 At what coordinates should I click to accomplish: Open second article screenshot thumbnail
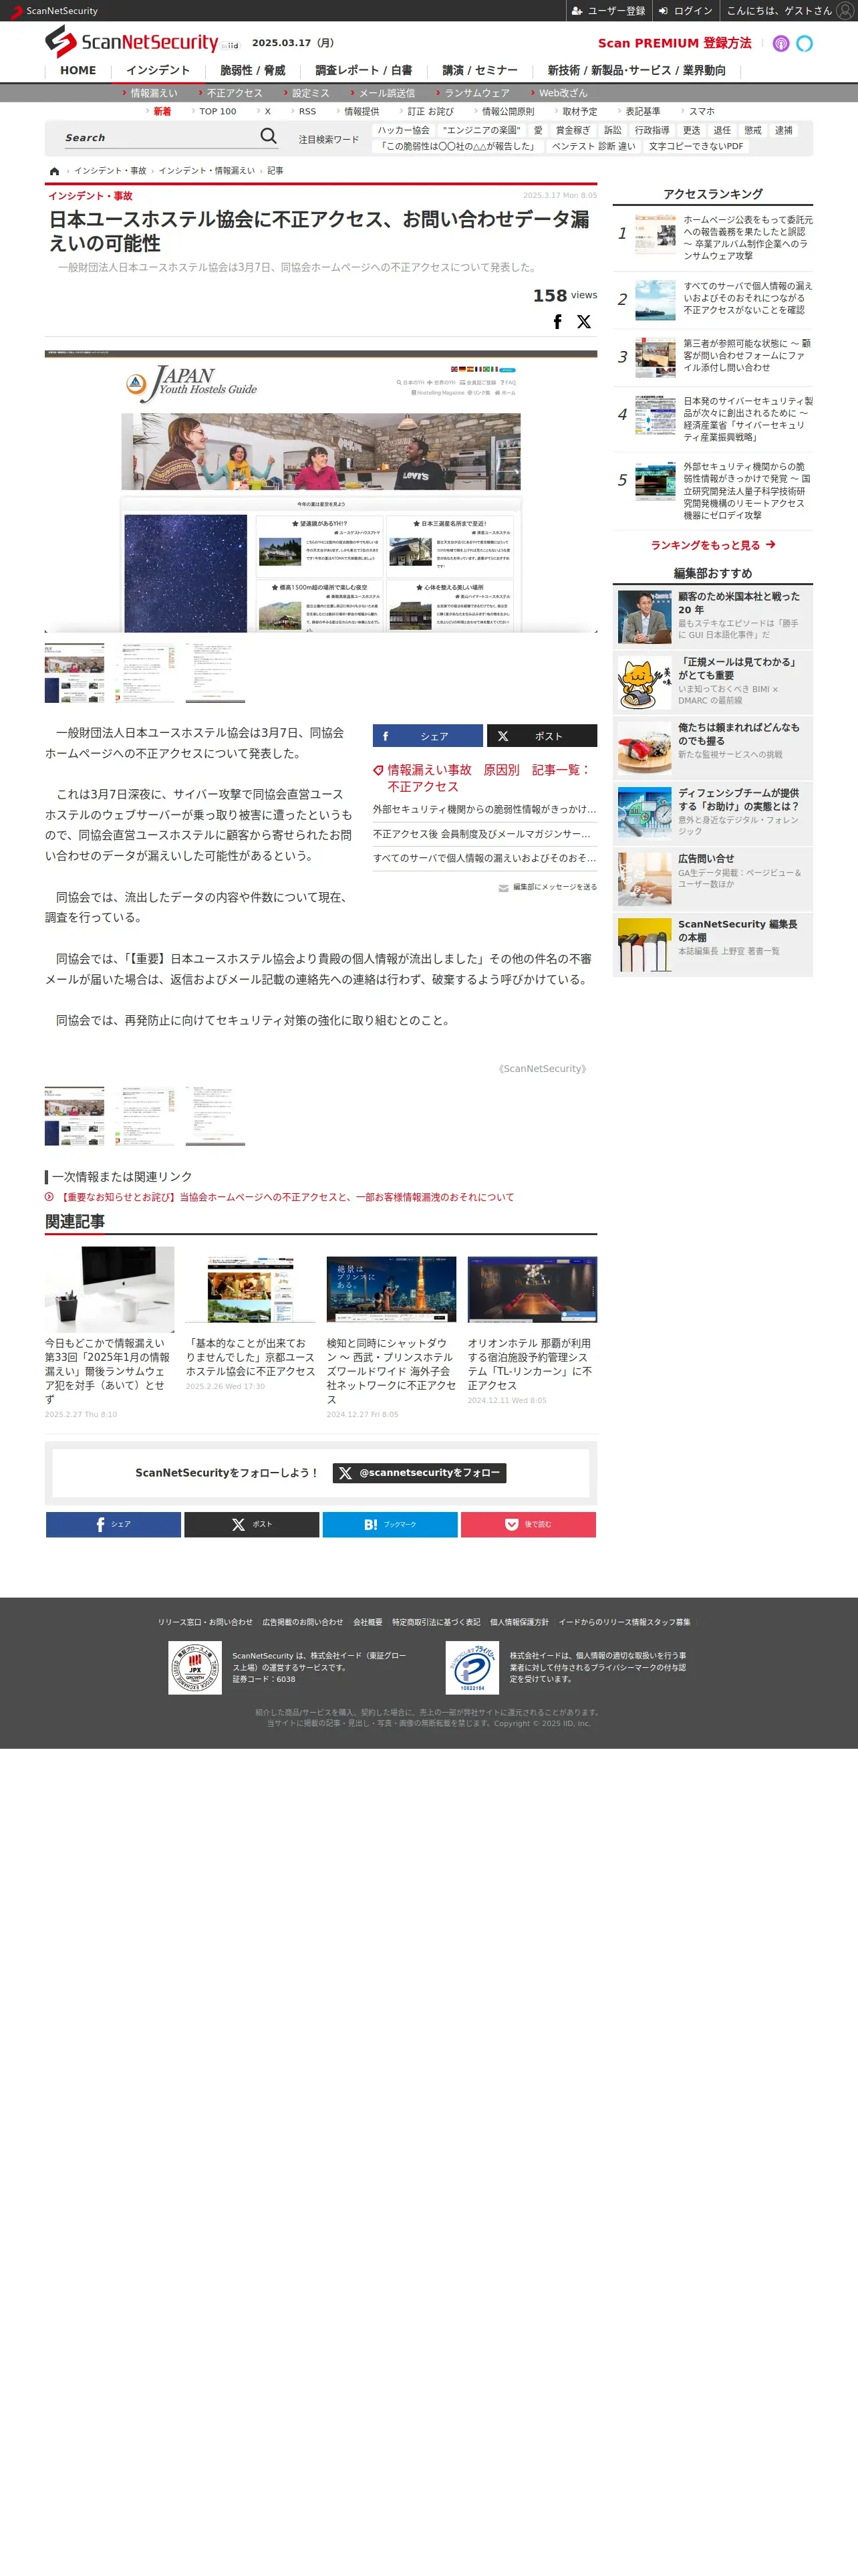[145, 673]
